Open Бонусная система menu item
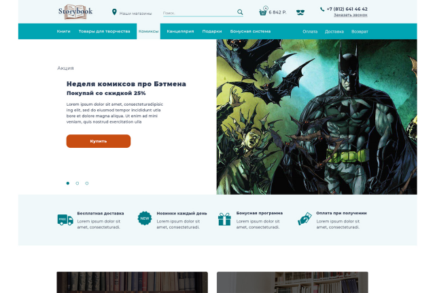This screenshot has width=435, height=293. coord(250,31)
